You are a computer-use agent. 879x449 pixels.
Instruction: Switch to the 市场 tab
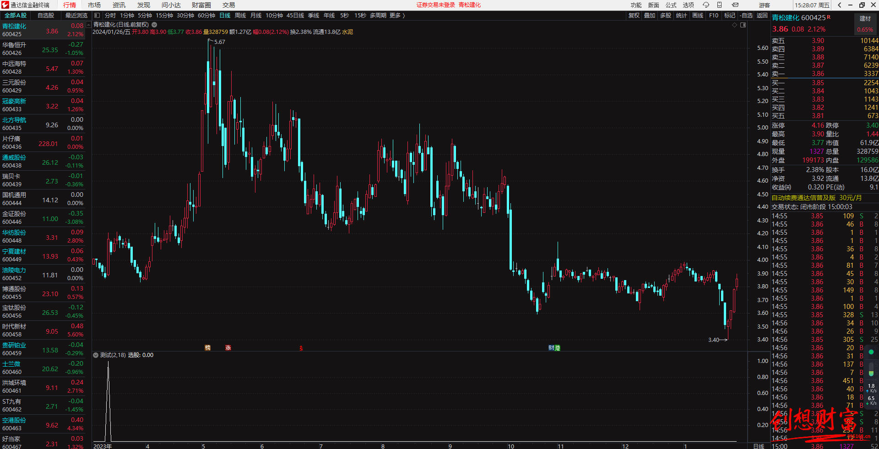[94, 5]
